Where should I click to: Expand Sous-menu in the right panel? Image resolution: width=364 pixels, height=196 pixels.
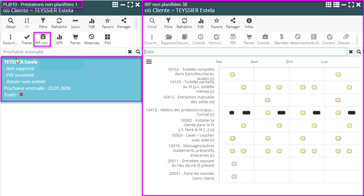click(x=152, y=39)
